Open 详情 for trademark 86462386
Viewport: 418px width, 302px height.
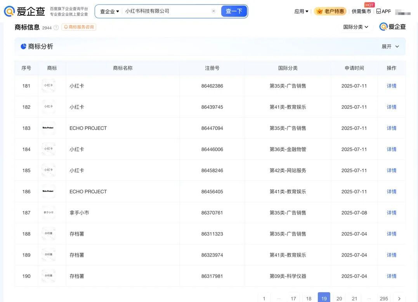coord(391,86)
